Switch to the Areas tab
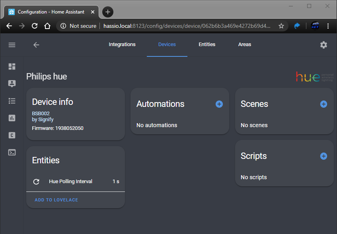Image resolution: width=337 pixels, height=234 pixels. pyautogui.click(x=245, y=44)
